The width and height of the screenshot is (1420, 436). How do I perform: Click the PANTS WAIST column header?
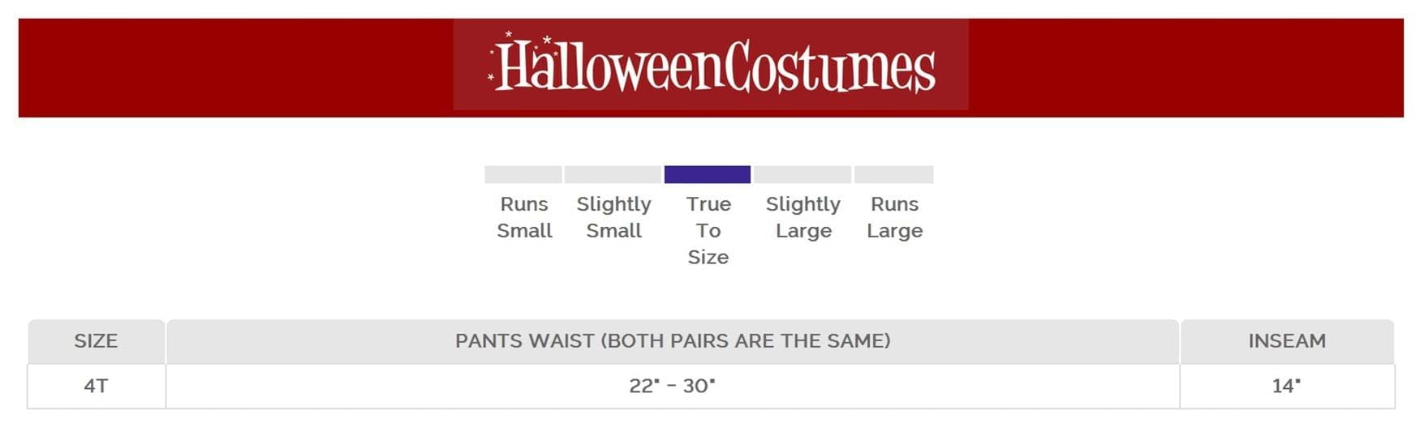(673, 341)
